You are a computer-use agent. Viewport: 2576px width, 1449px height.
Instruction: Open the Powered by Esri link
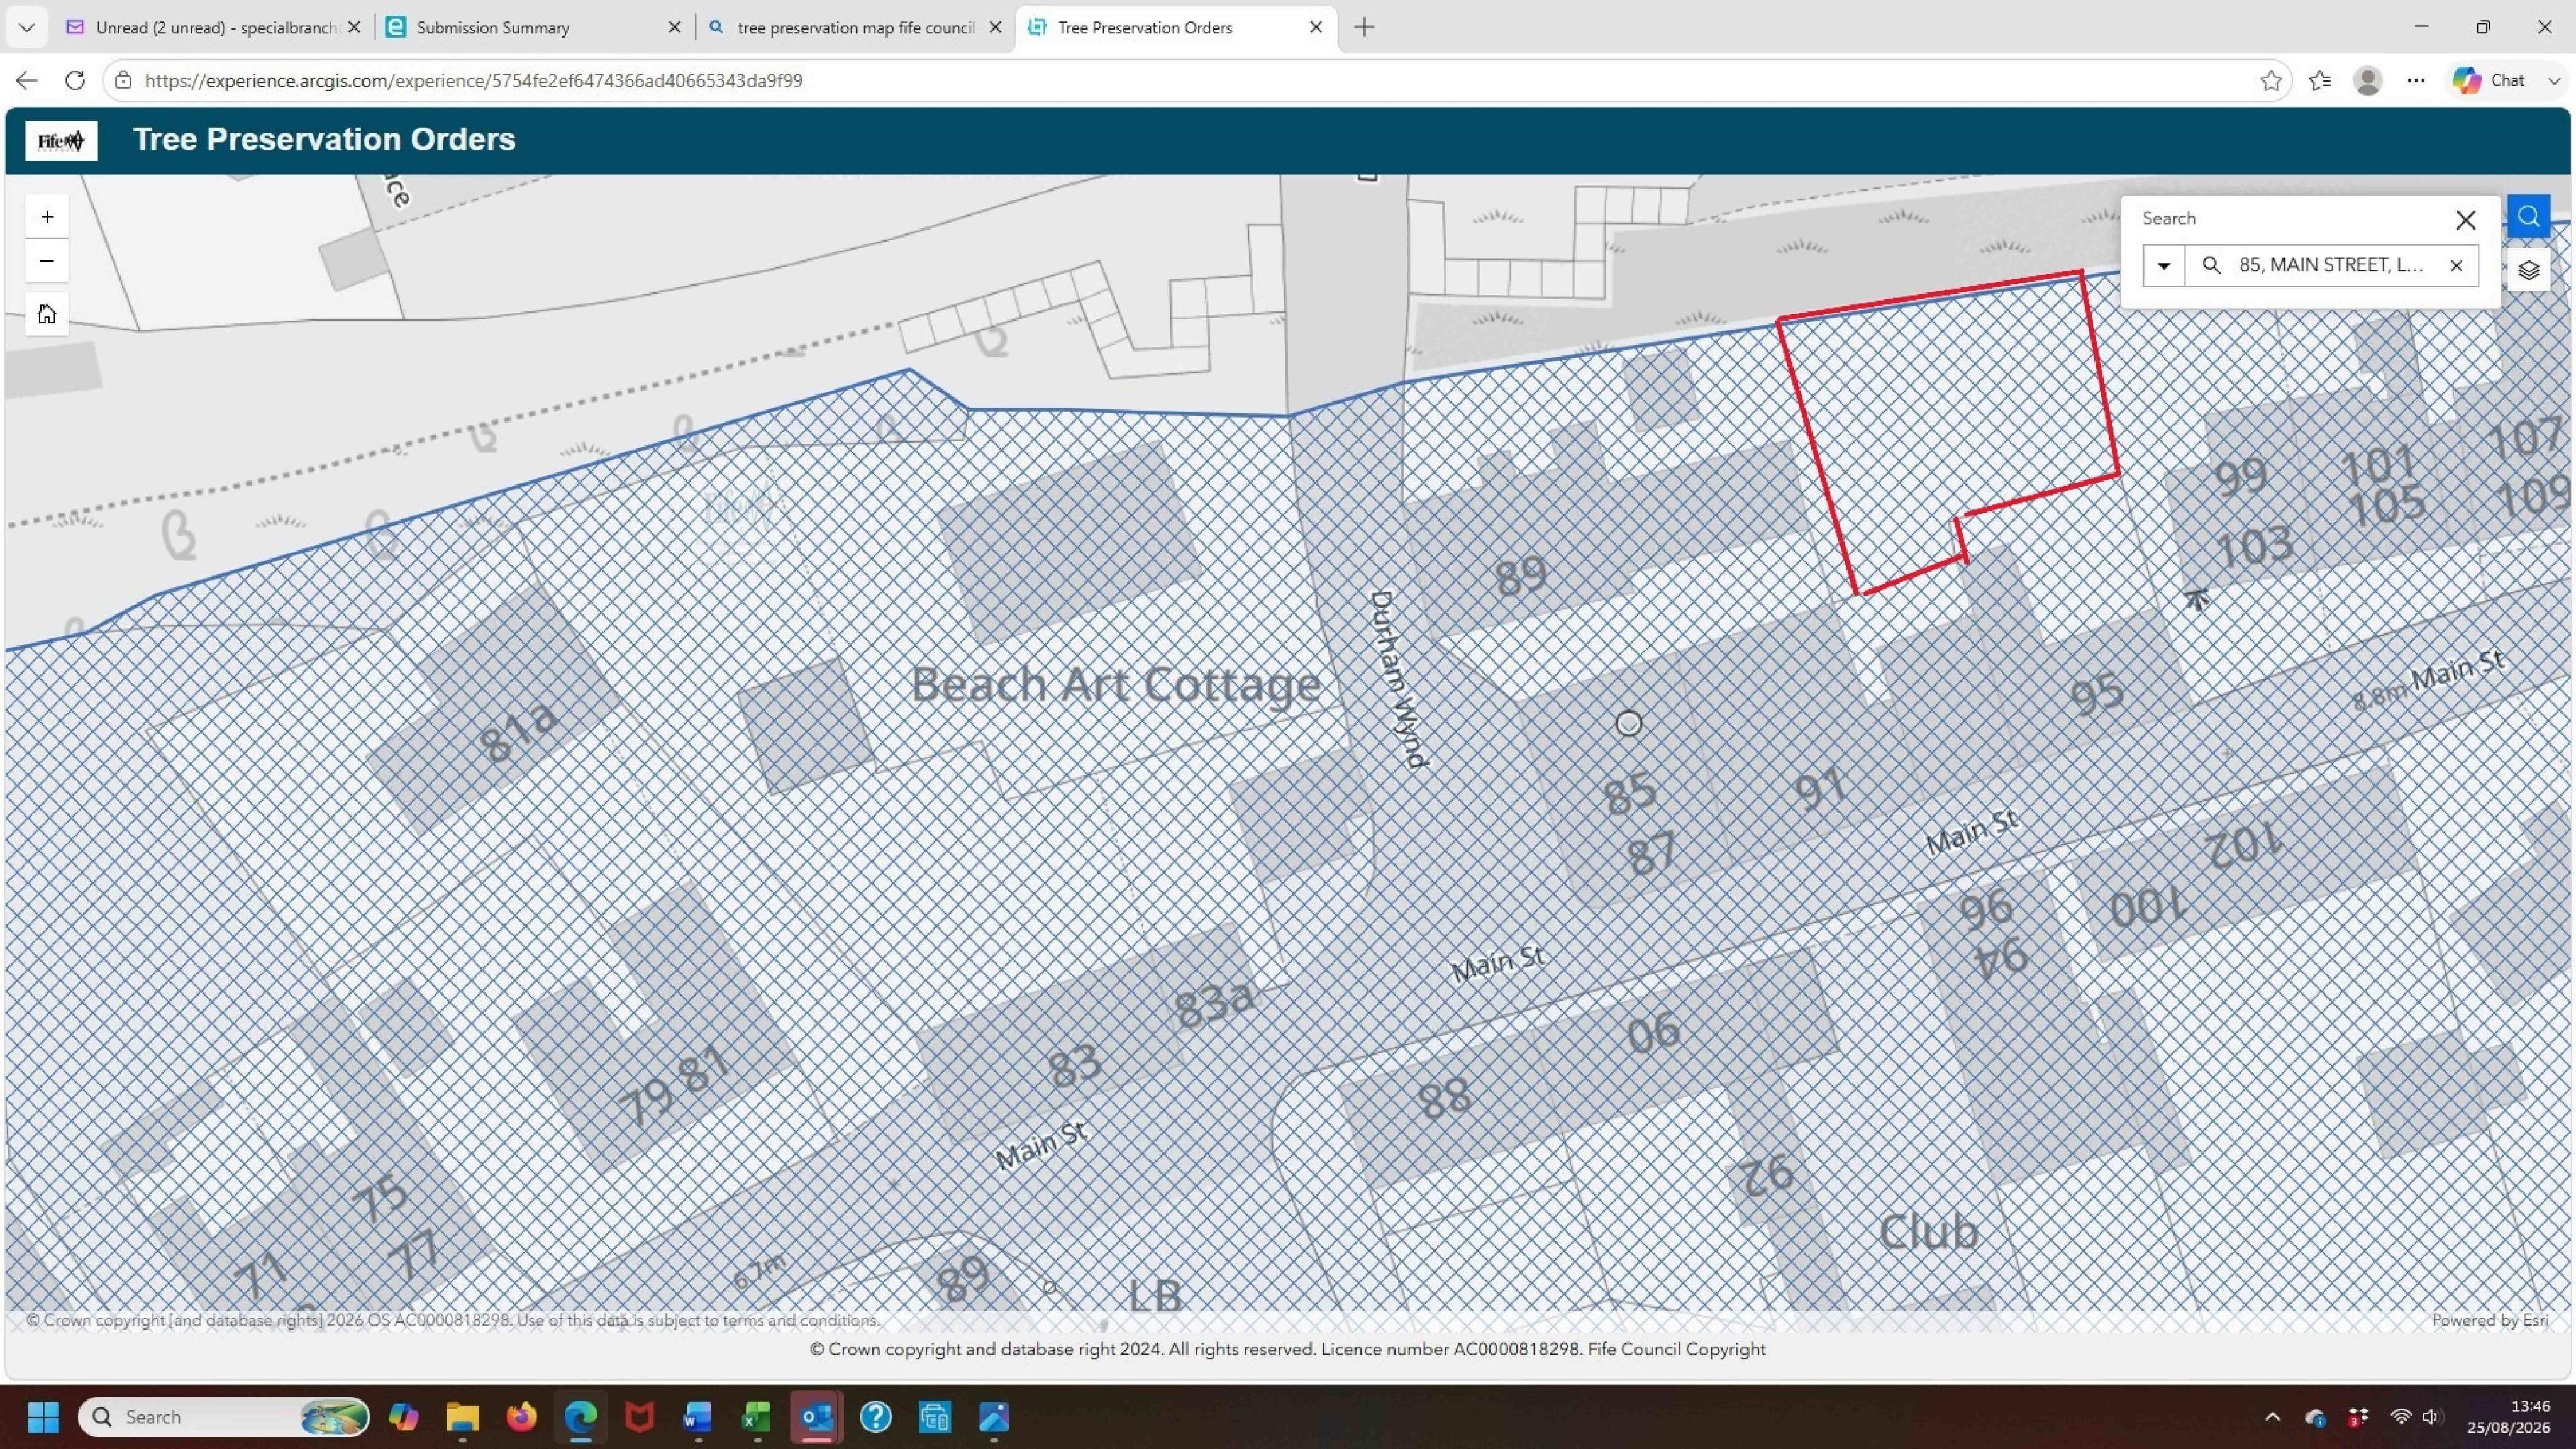coord(2489,1320)
